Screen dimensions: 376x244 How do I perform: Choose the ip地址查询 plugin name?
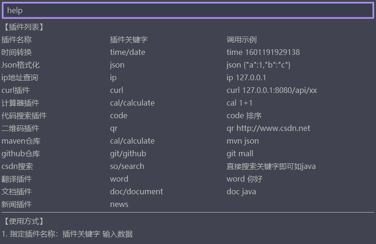tap(20, 77)
